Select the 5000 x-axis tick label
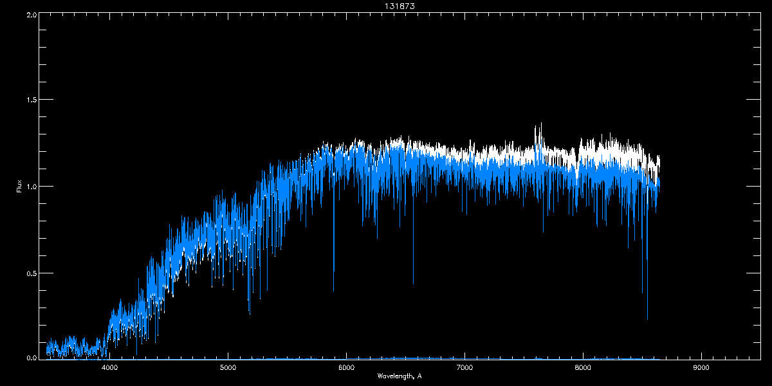Viewport: 772px width, 386px height. click(x=228, y=367)
